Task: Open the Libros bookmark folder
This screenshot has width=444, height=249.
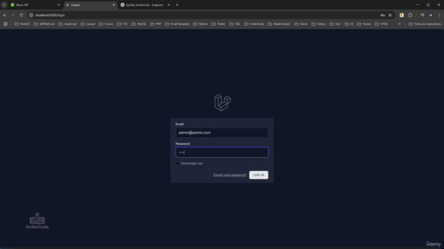Action: pos(301,24)
